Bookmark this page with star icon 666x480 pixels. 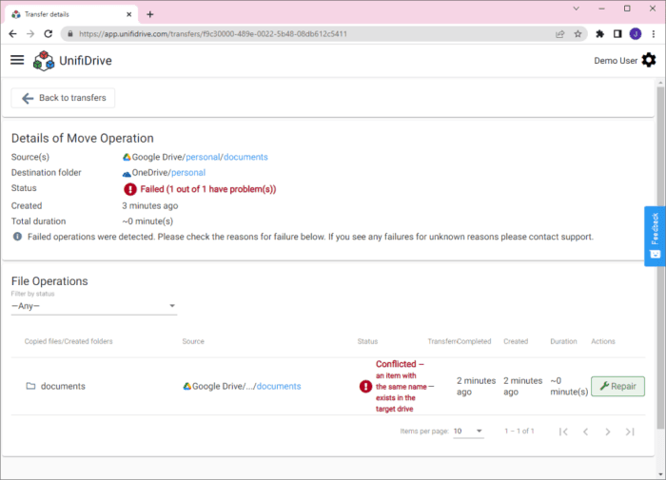coord(578,33)
